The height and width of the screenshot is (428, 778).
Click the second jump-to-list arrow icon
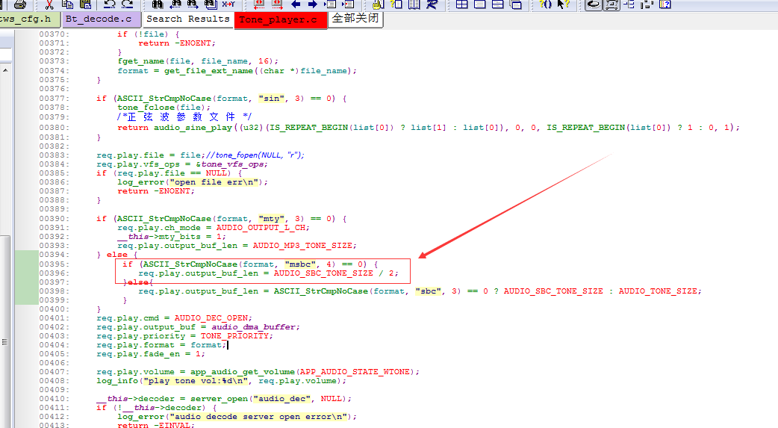pyautogui.click(x=349, y=4)
